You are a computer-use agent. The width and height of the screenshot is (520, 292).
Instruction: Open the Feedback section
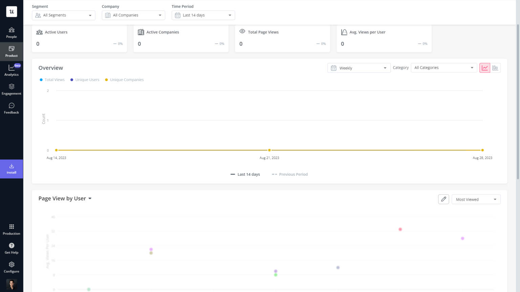coord(12,108)
